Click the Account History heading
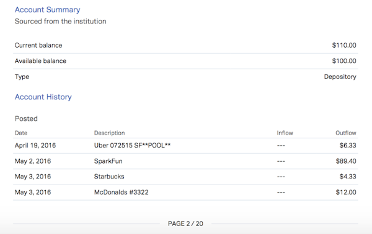Viewport: 372px width, 234px height. click(43, 97)
